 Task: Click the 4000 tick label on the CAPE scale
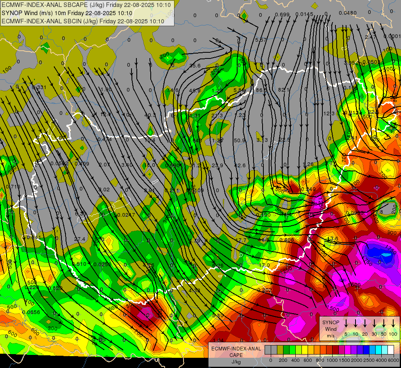point(381,360)
